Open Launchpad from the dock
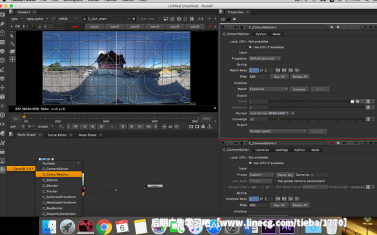The image size is (377, 235). click(67, 227)
